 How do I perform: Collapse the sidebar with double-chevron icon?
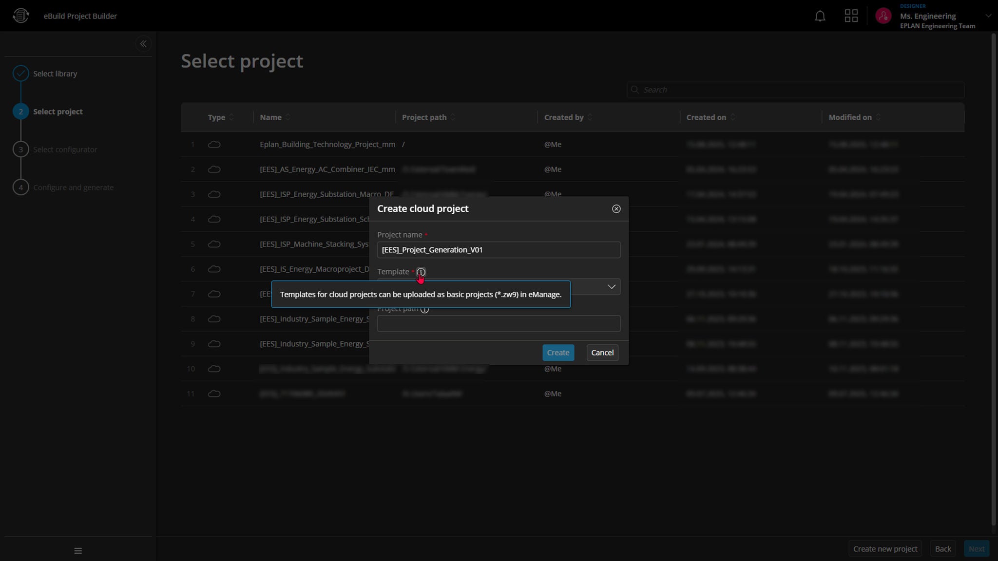click(143, 44)
